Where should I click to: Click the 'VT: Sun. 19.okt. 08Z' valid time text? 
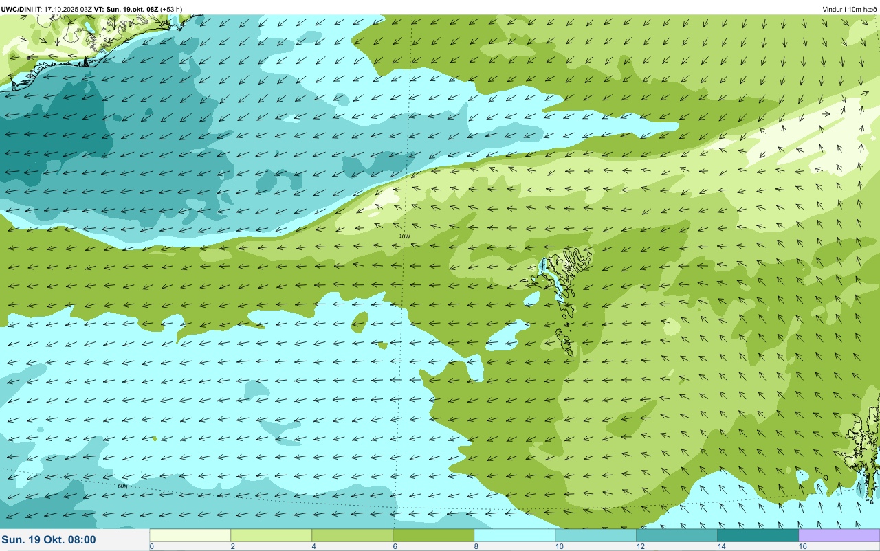click(x=125, y=9)
